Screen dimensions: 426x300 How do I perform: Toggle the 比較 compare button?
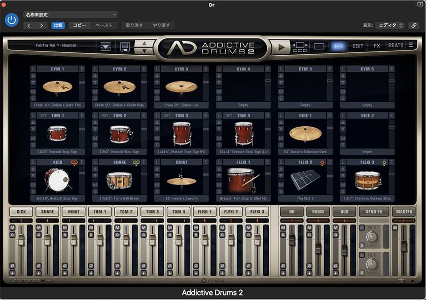coord(58,25)
